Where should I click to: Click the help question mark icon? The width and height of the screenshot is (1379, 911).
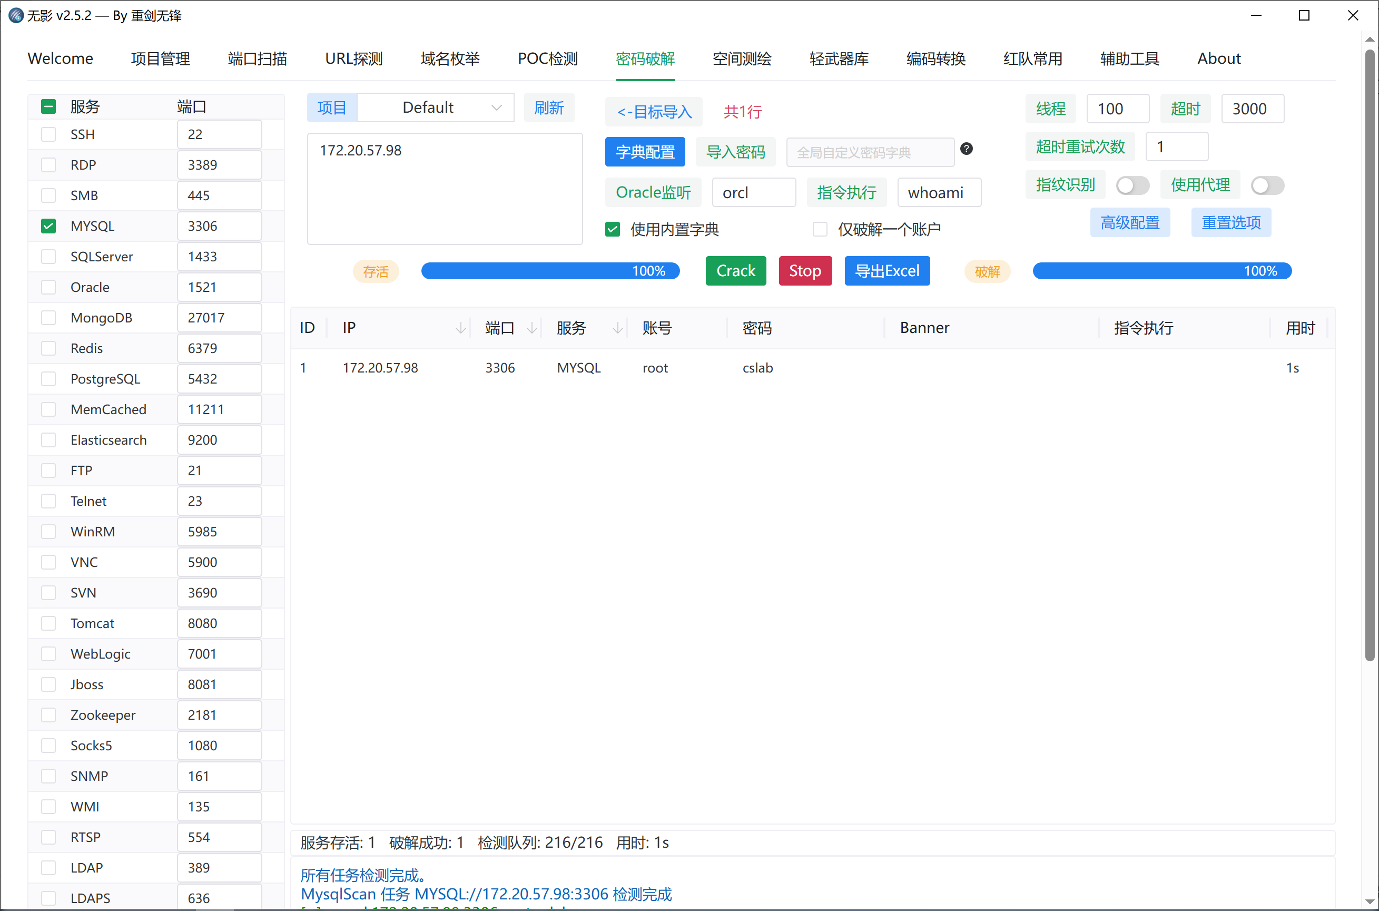tap(966, 149)
